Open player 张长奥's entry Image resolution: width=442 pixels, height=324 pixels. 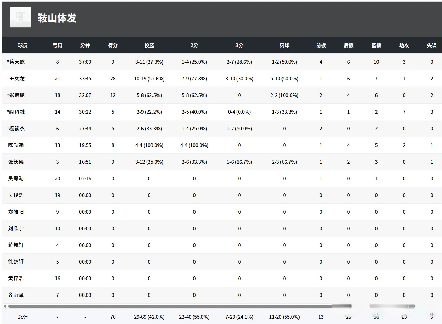click(x=16, y=162)
